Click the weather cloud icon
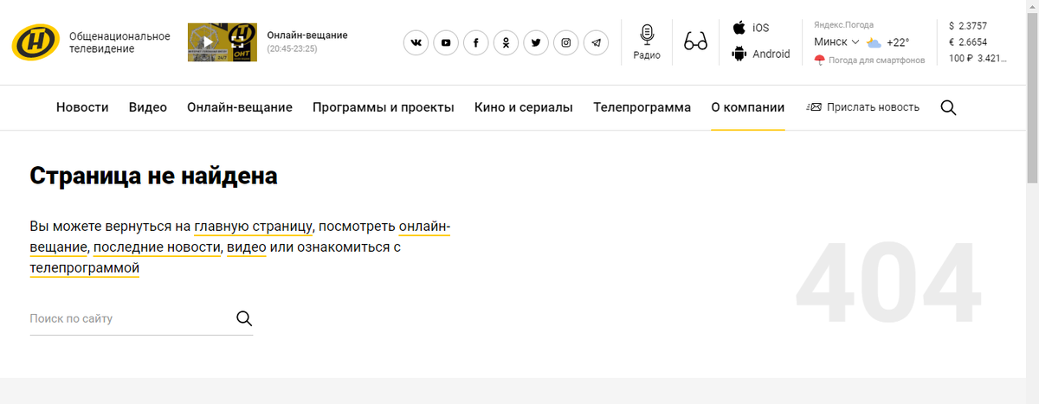Image resolution: width=1039 pixels, height=404 pixels. tap(874, 42)
